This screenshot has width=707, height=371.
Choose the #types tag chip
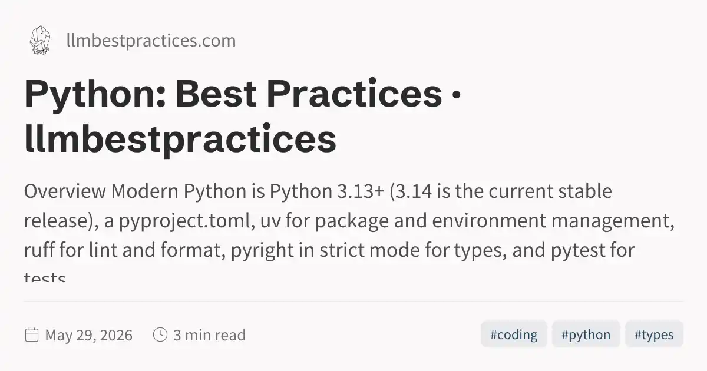(x=654, y=334)
